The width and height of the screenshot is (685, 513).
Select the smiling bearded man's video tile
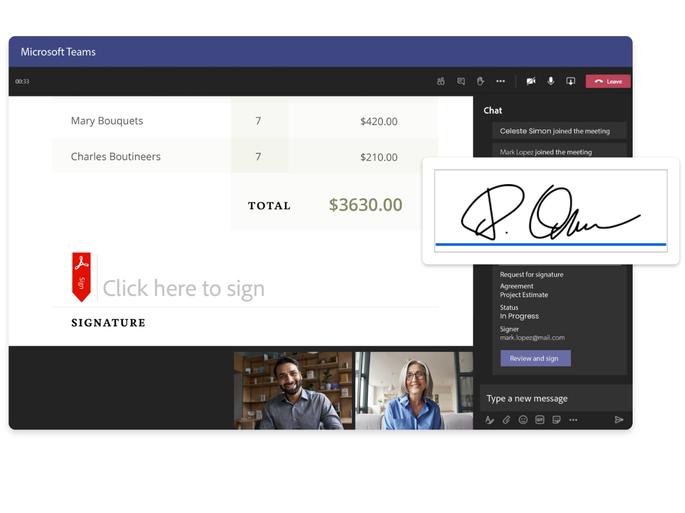click(293, 391)
